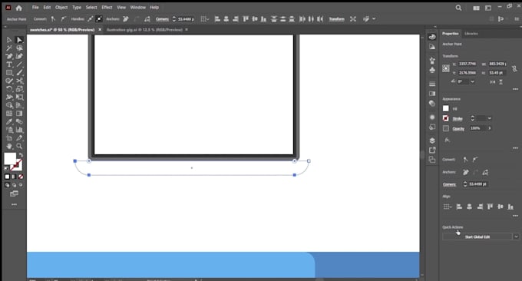This screenshot has height=281, width=522.
Task: Open the Align To dropdown in the control bar
Action: tap(205, 19)
